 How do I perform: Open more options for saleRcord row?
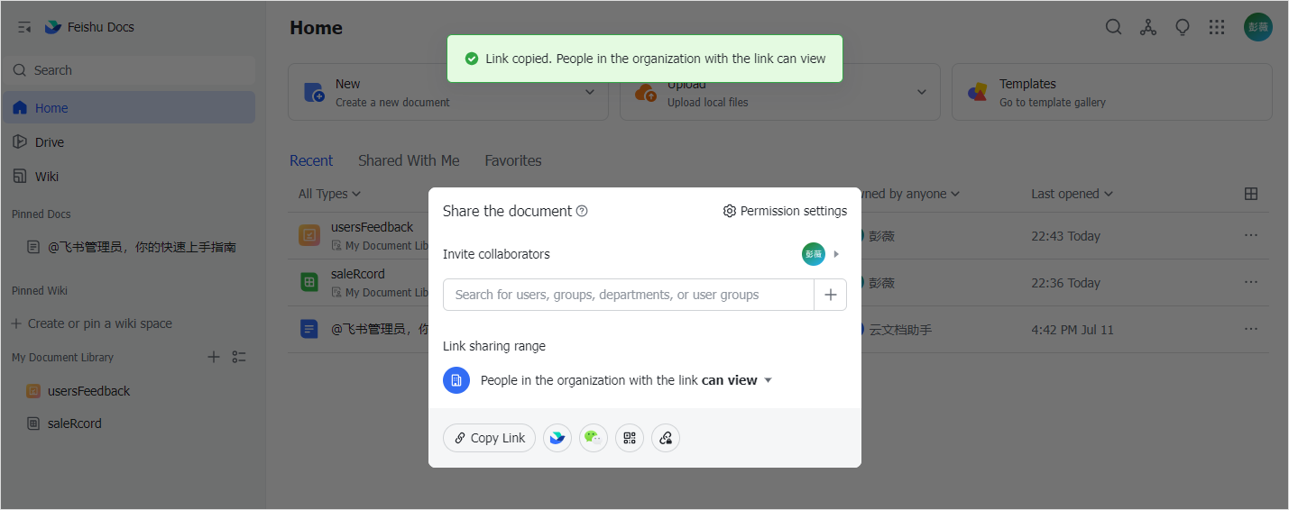click(x=1251, y=282)
